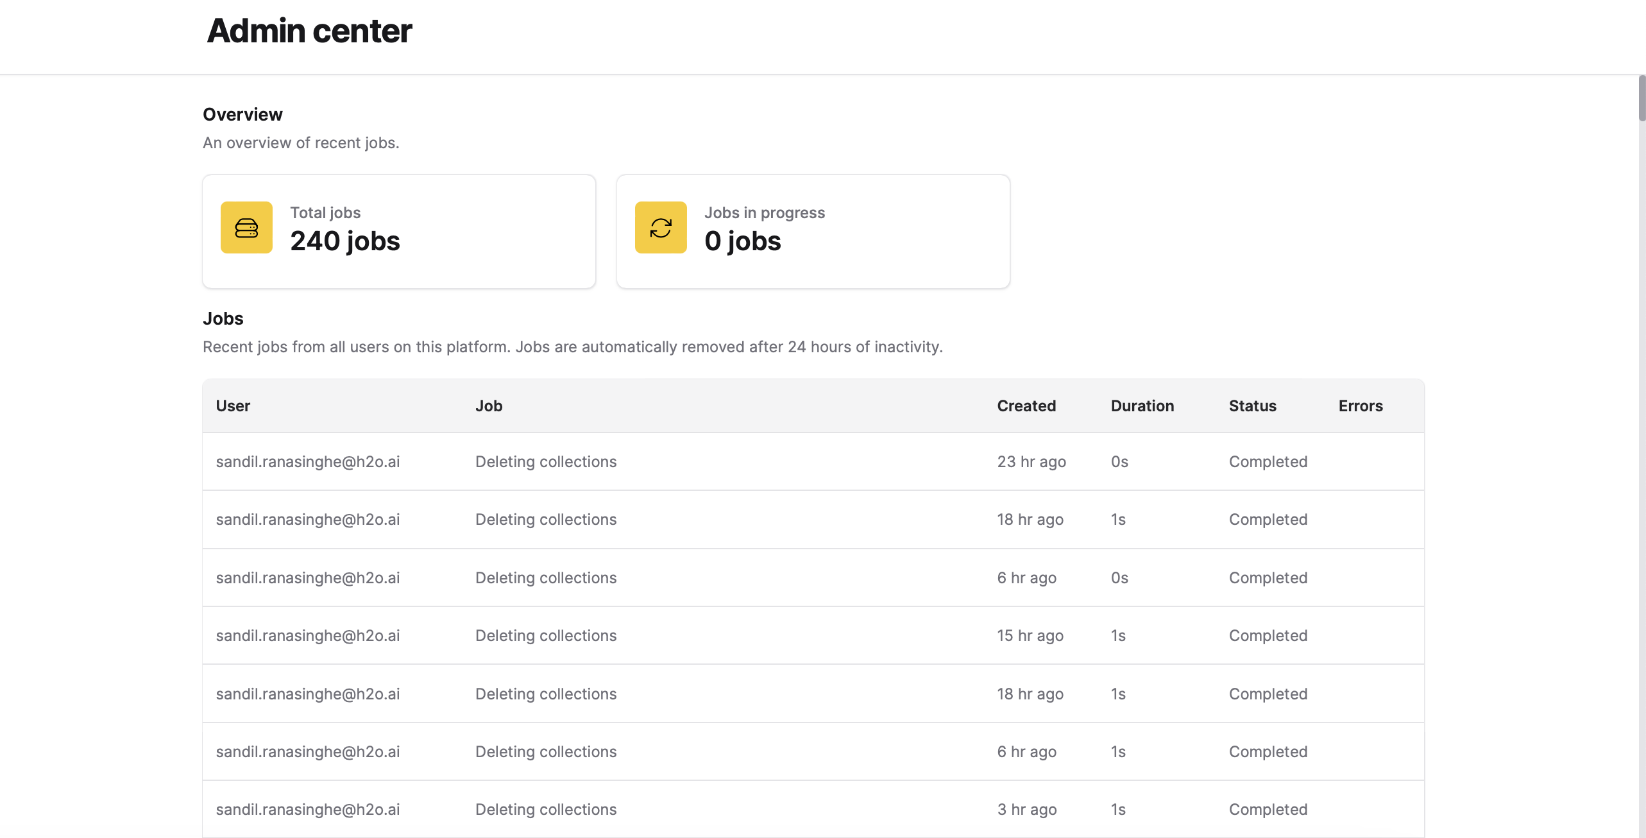Viewport: 1646px width, 838px height.
Task: Click the '3 hr ago' created cell
Action: pos(1027,810)
